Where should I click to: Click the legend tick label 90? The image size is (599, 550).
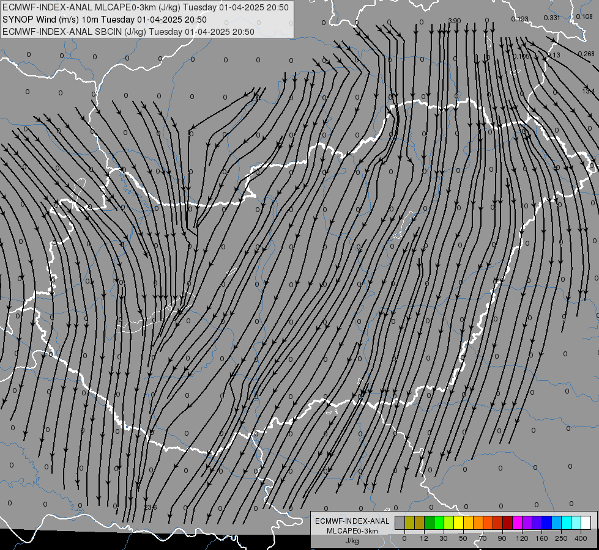502,538
